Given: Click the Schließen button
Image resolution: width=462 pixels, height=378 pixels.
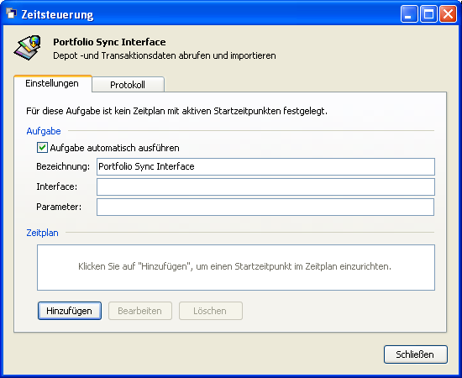Looking at the screenshot, I should [x=416, y=354].
